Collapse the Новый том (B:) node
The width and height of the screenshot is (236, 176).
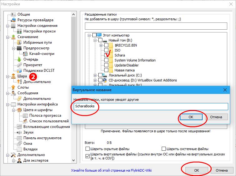[95, 40]
